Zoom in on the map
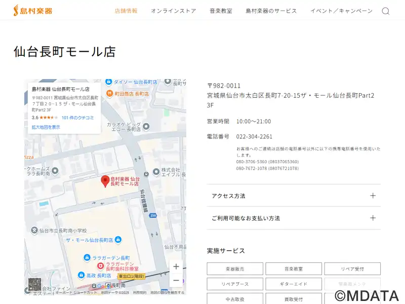The height and width of the screenshot is (304, 405). click(x=176, y=267)
